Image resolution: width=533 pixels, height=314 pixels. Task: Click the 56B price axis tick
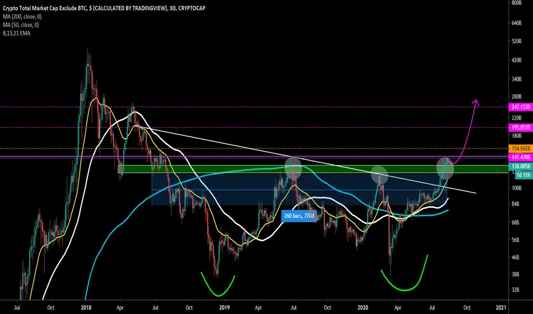point(515,240)
